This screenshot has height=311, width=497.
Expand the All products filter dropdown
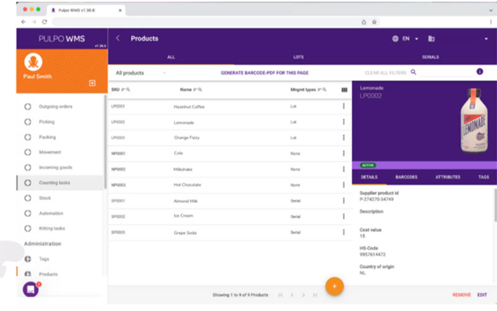tap(140, 73)
